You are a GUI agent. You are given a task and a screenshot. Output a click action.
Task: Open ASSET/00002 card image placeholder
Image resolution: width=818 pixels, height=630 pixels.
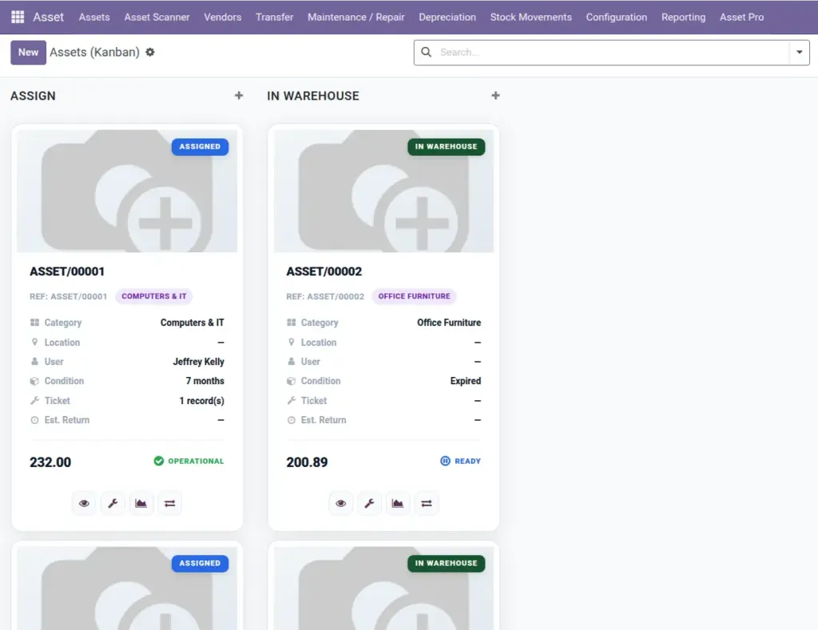pos(383,191)
